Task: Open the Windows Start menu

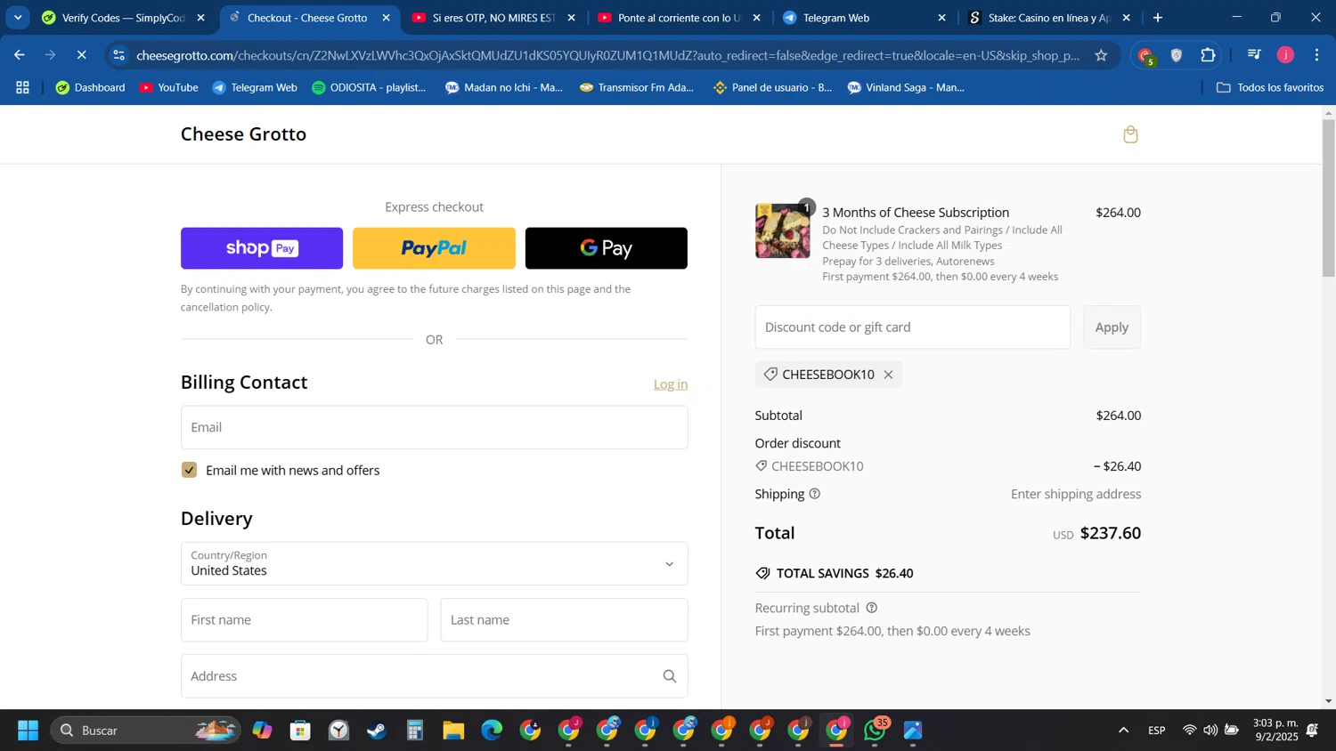Action: pos(28,731)
